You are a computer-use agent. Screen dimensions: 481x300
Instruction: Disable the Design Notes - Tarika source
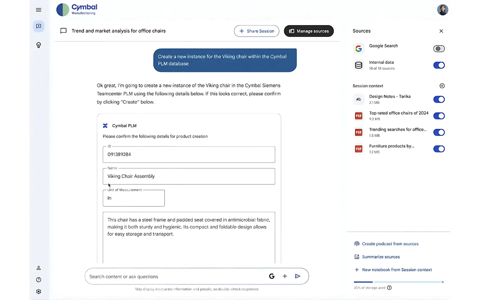pos(439,99)
